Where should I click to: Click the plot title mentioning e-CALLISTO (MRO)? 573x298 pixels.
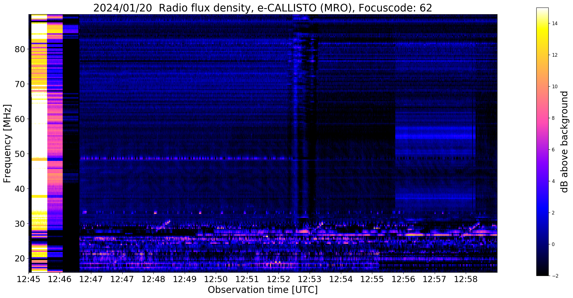click(x=263, y=8)
